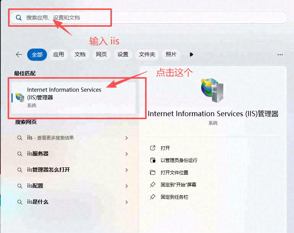Click the 打开 open icon

[x=153, y=148]
